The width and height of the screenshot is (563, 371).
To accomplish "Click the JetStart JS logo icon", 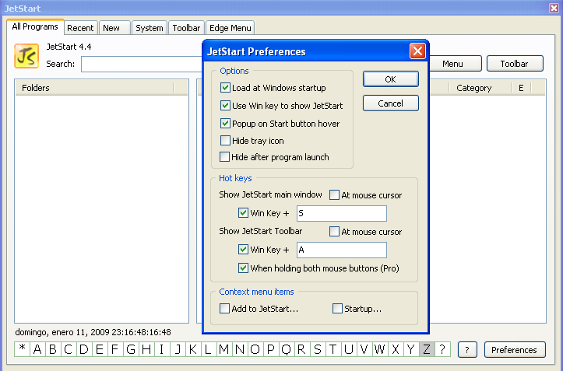I will (26, 56).
